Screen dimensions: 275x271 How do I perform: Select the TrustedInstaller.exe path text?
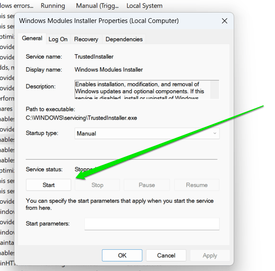click(81, 118)
